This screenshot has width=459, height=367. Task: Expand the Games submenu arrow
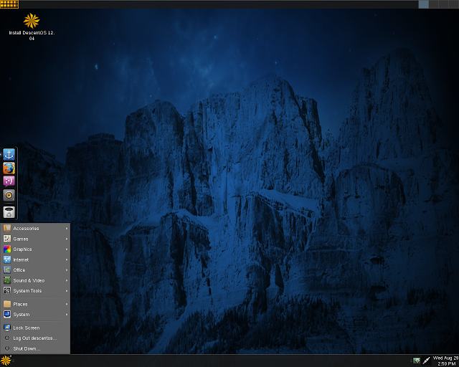[x=67, y=239]
